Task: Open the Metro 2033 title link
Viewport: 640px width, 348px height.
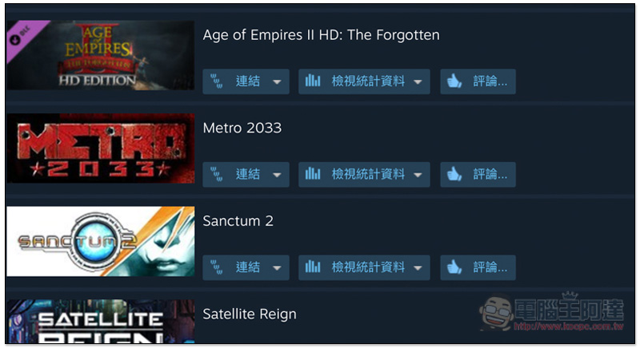Action: click(x=242, y=129)
